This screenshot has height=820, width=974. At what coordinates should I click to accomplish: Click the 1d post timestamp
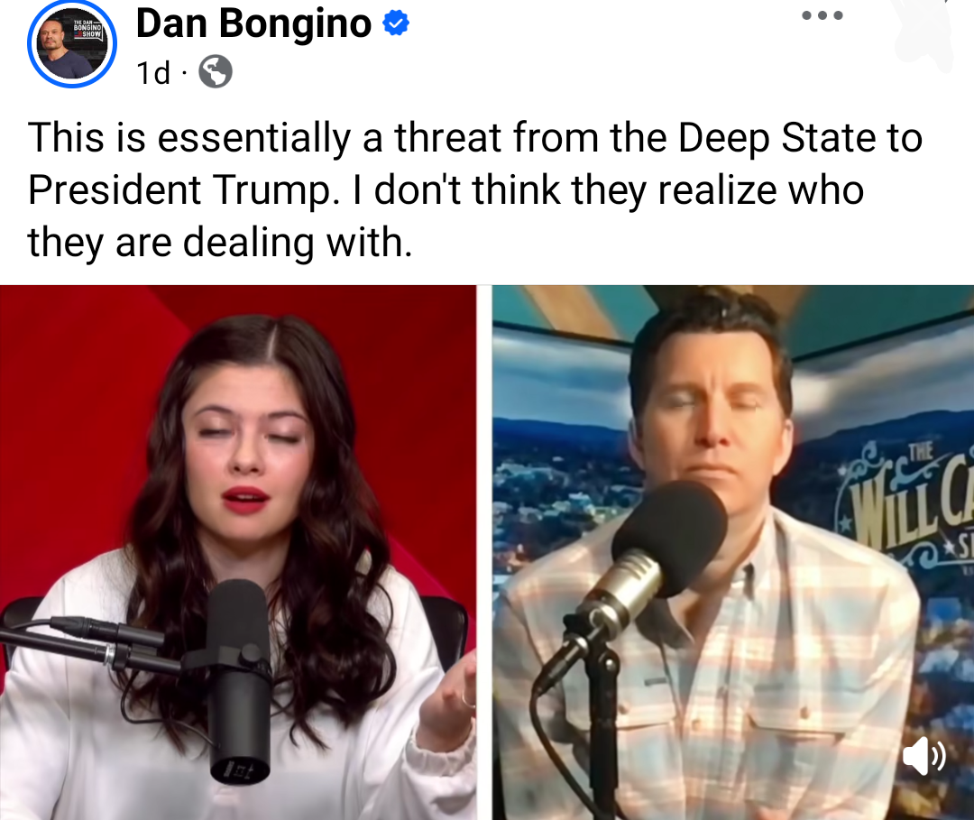coord(152,73)
